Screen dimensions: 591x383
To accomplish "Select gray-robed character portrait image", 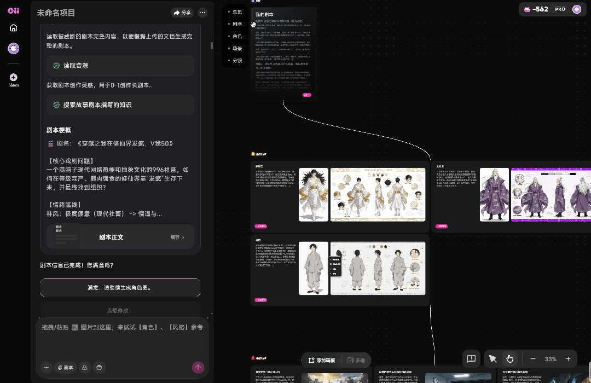I will 314,269.
